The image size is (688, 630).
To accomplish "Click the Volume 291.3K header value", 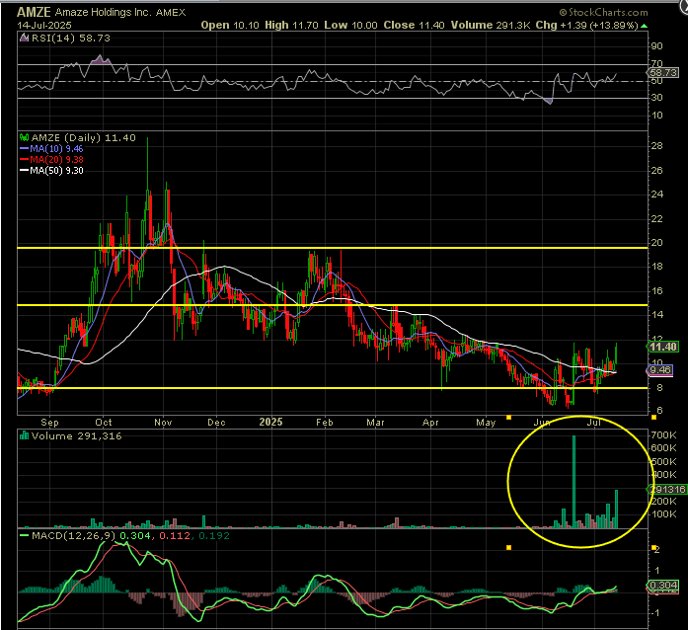I will (491, 25).
